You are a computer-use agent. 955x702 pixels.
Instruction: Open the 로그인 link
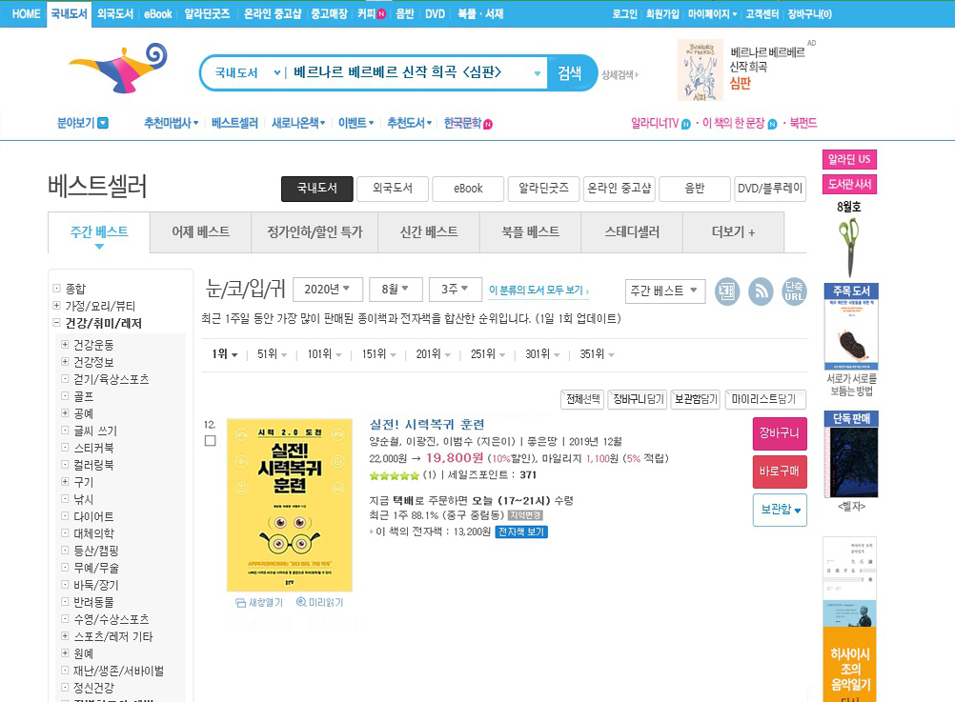pos(624,14)
